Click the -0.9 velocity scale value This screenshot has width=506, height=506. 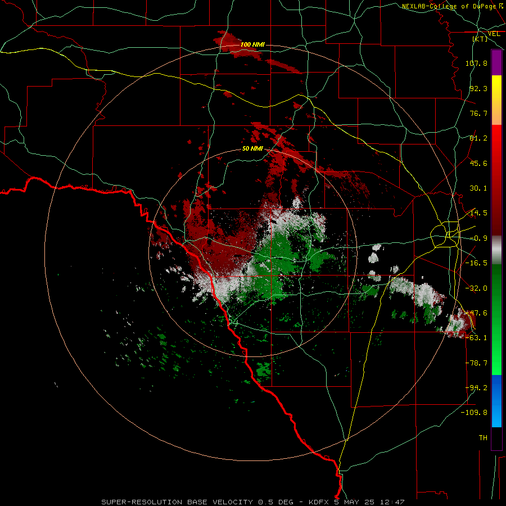[x=478, y=238]
